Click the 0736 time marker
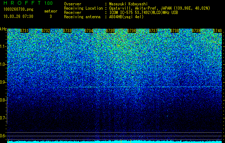The width and height of the screenshot is (225, 143). click(132, 31)
